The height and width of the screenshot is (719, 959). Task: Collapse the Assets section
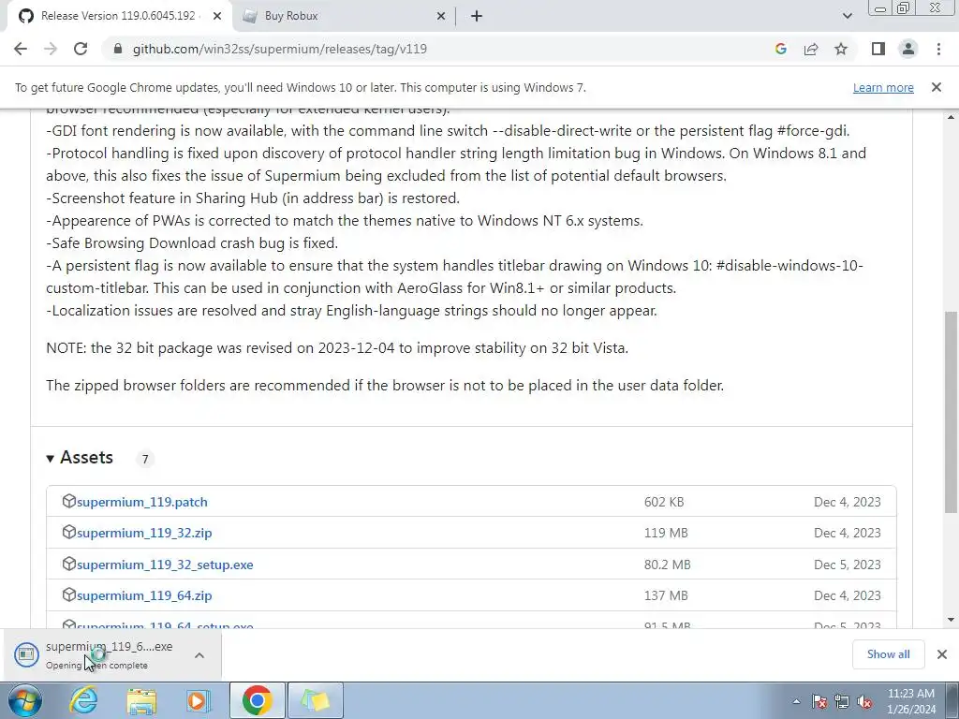coord(80,458)
